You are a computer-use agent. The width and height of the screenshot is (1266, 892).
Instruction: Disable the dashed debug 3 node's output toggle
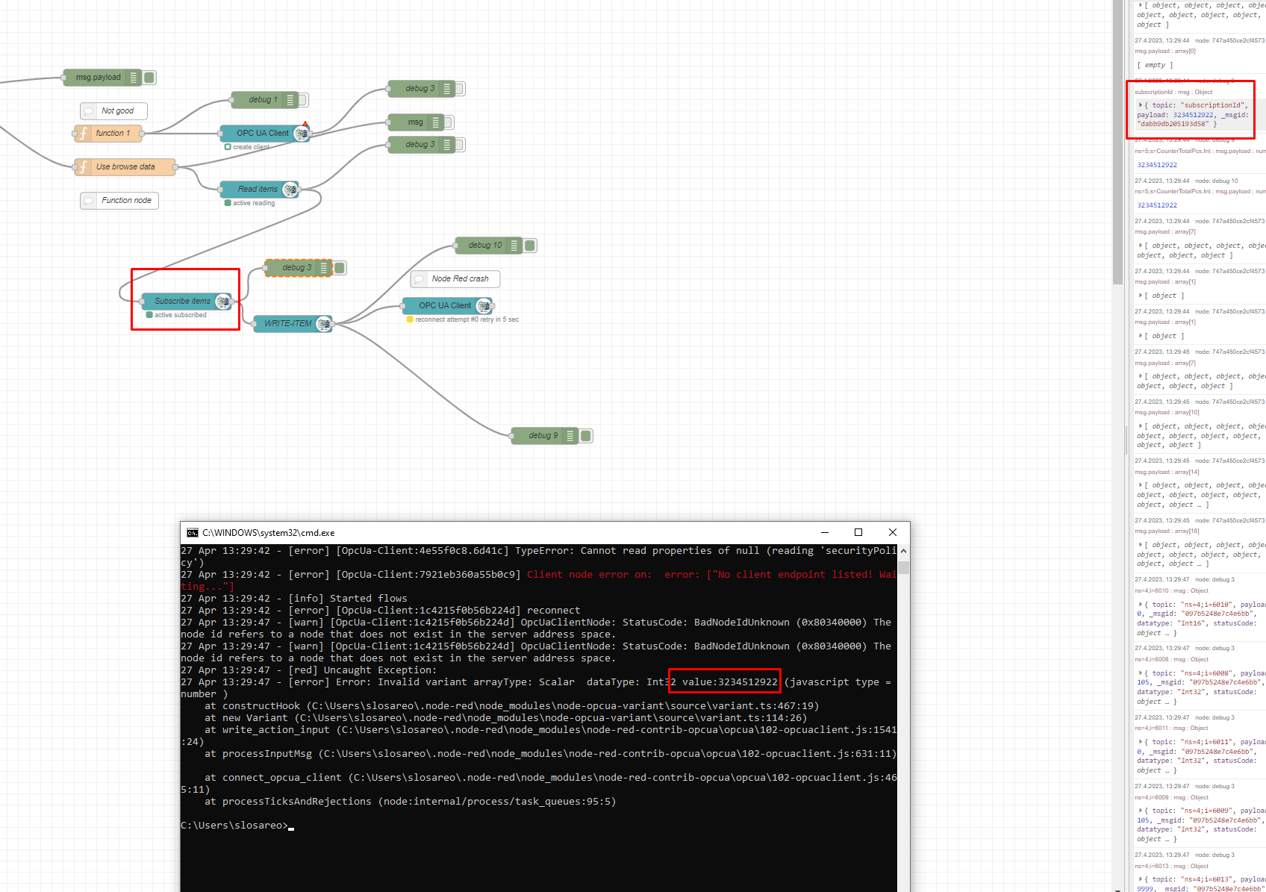pos(339,267)
